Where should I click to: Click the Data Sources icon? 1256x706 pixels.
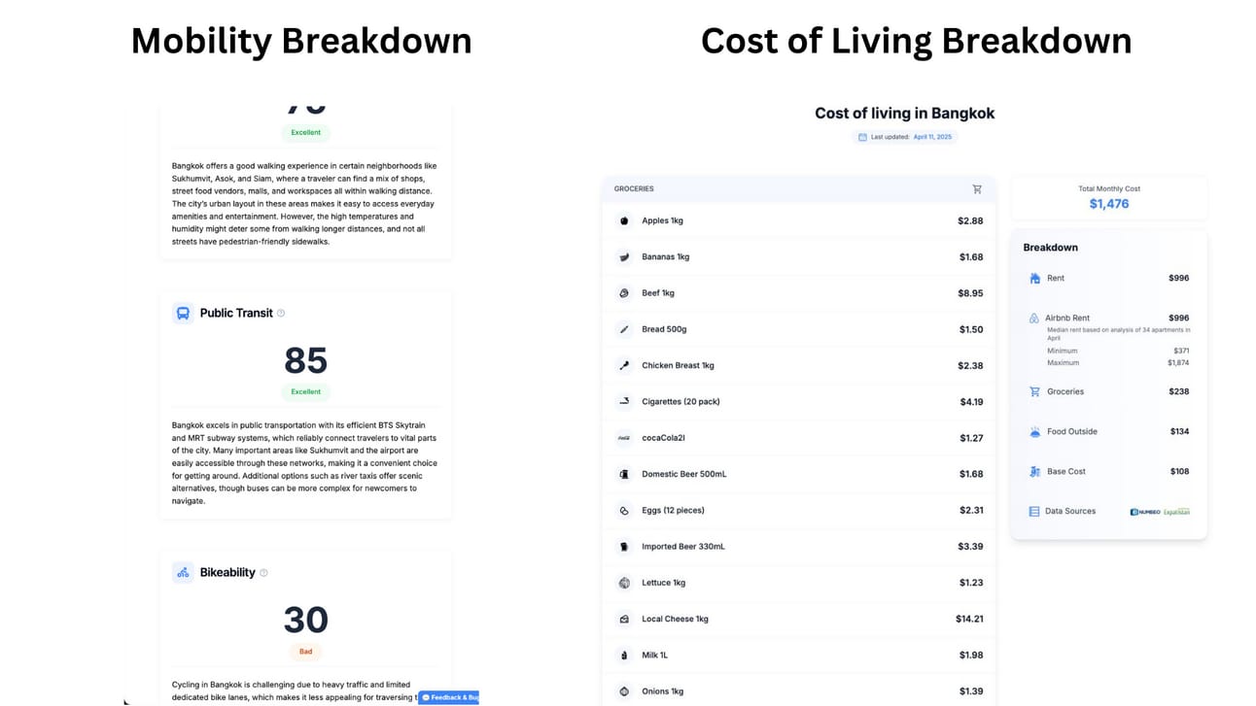pyautogui.click(x=1034, y=512)
